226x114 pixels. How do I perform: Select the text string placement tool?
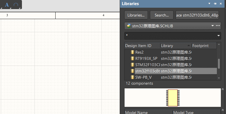pos(7,5)
